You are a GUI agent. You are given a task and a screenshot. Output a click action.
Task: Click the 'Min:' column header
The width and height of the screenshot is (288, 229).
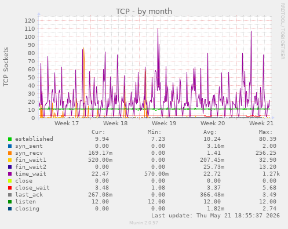(x=154, y=132)
